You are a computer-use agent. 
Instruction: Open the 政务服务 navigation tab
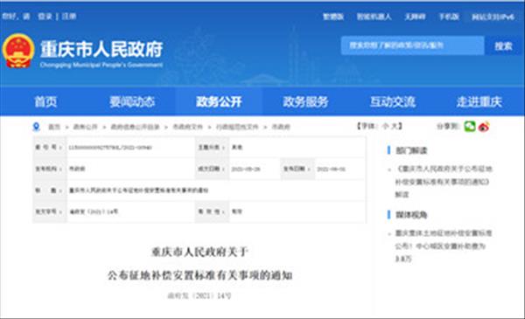pos(305,101)
